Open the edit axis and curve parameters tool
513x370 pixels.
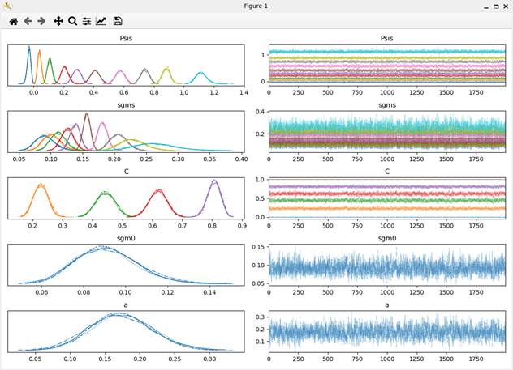pyautogui.click(x=101, y=21)
